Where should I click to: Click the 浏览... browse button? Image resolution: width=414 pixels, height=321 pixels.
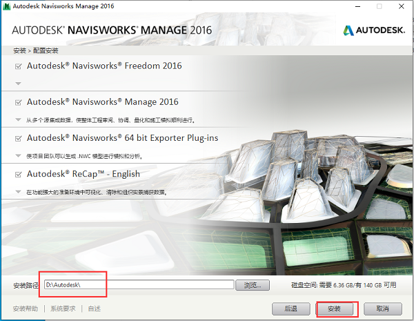pyautogui.click(x=253, y=285)
